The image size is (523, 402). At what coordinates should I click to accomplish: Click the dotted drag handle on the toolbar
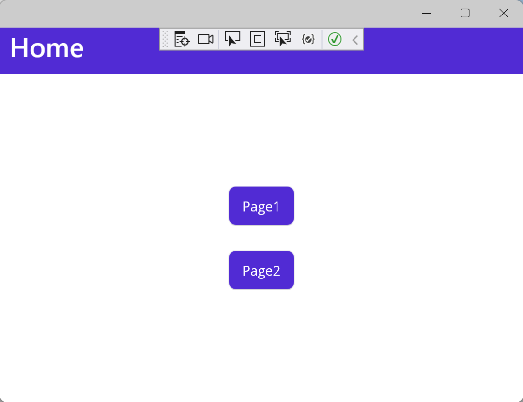pos(165,39)
